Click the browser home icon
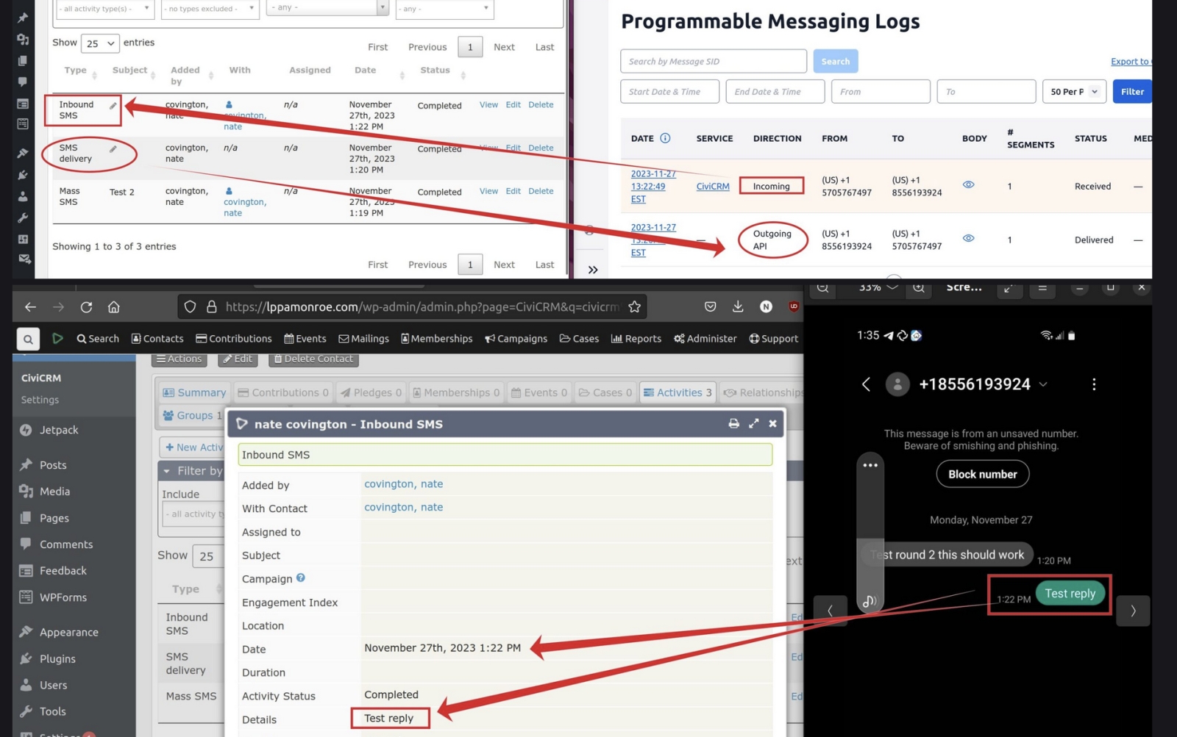1177x737 pixels. [x=113, y=307]
